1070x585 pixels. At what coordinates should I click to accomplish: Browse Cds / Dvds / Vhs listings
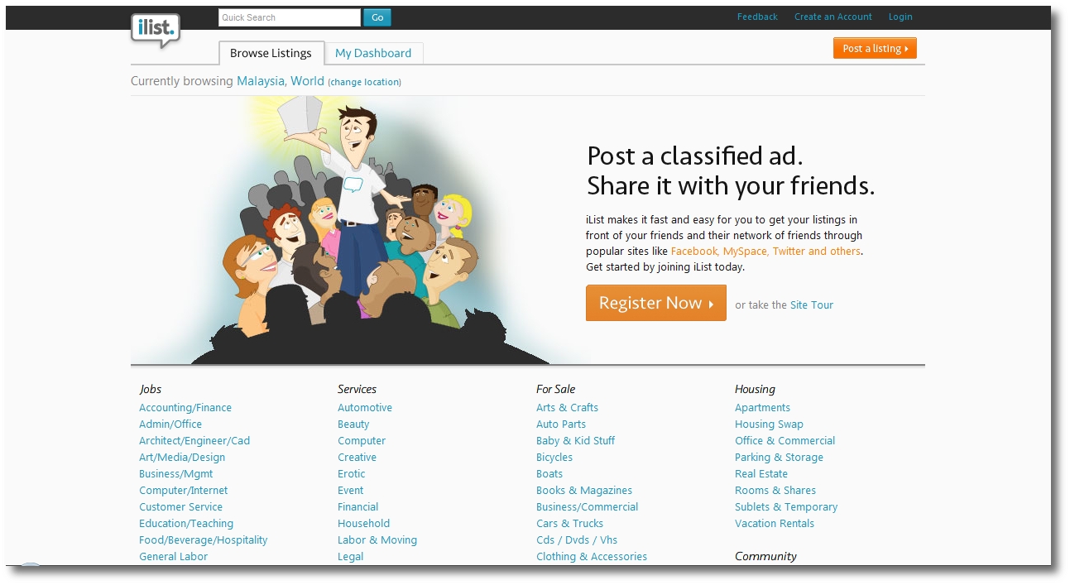tap(577, 540)
